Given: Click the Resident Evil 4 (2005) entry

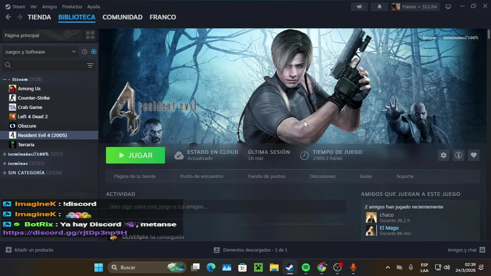Looking at the screenshot, I should click(x=49, y=135).
